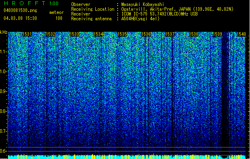Click the 1540 time marker
This screenshot has width=250, height=159.
coord(241,34)
